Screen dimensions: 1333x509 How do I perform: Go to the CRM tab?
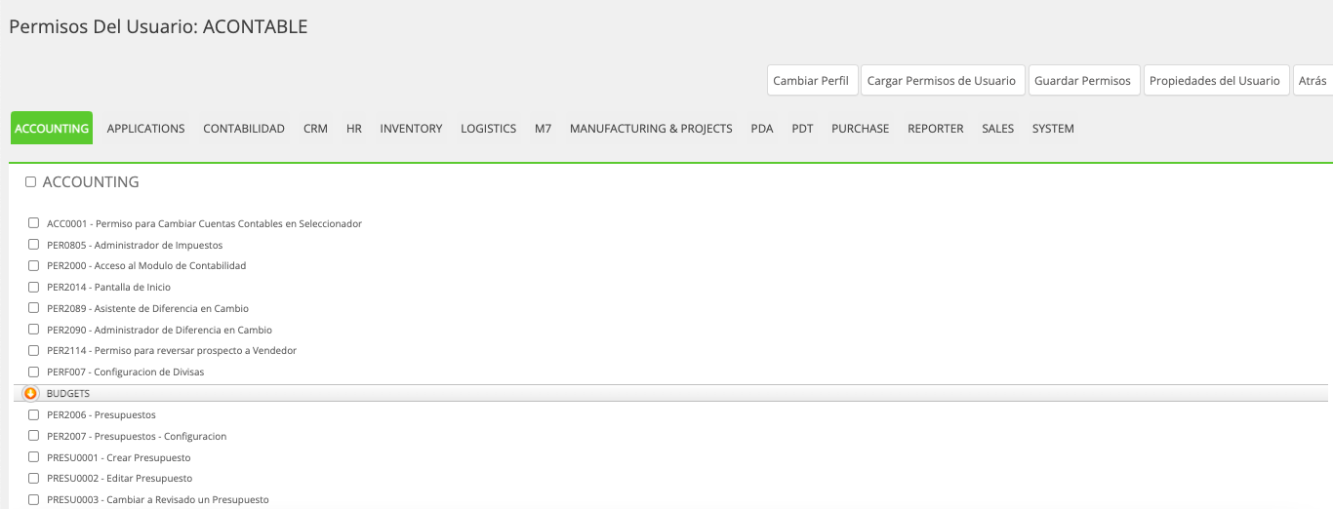[x=315, y=128]
